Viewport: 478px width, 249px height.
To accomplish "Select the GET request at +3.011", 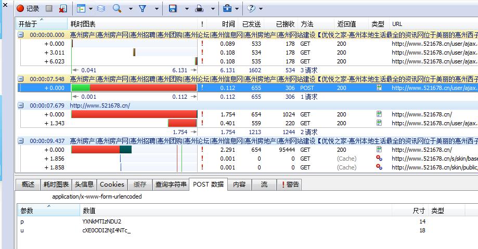I will [249, 53].
